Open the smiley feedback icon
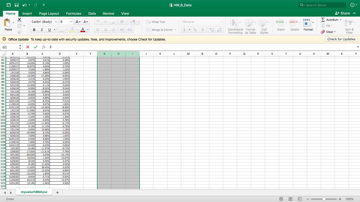Screen dimensions: 360x202 coord(352,5)
